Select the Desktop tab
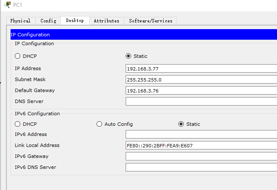This screenshot has height=190, width=277. tap(75, 20)
